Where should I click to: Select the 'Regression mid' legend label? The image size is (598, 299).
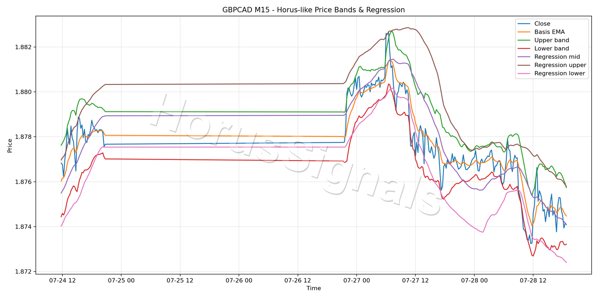(x=557, y=57)
